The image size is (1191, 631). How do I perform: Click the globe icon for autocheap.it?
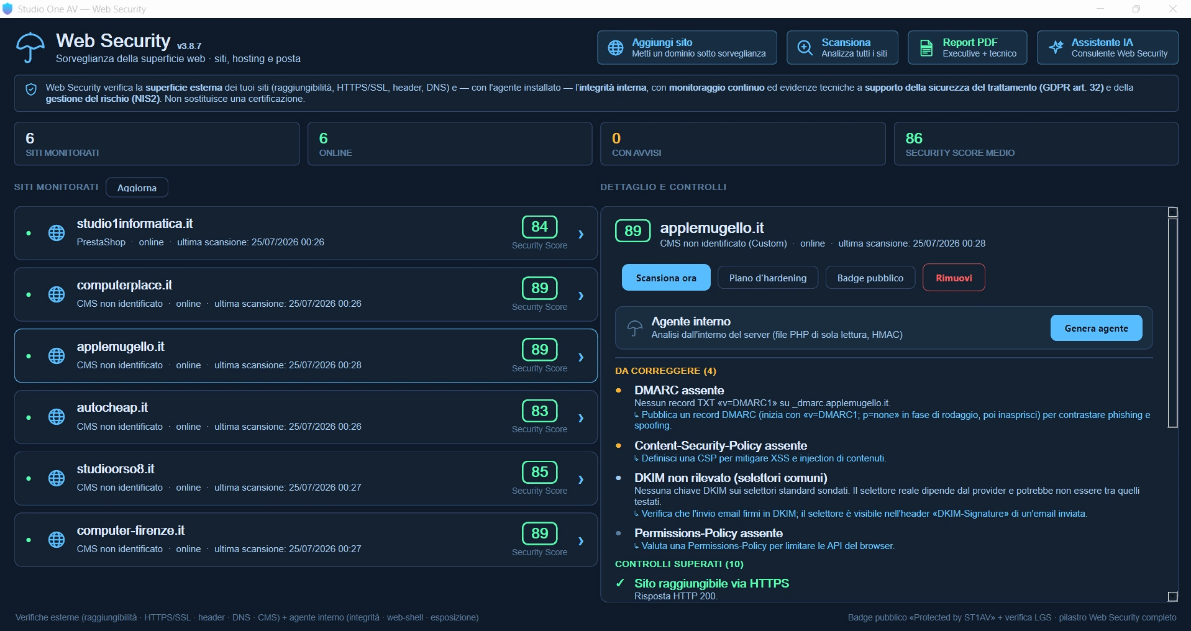click(x=57, y=417)
